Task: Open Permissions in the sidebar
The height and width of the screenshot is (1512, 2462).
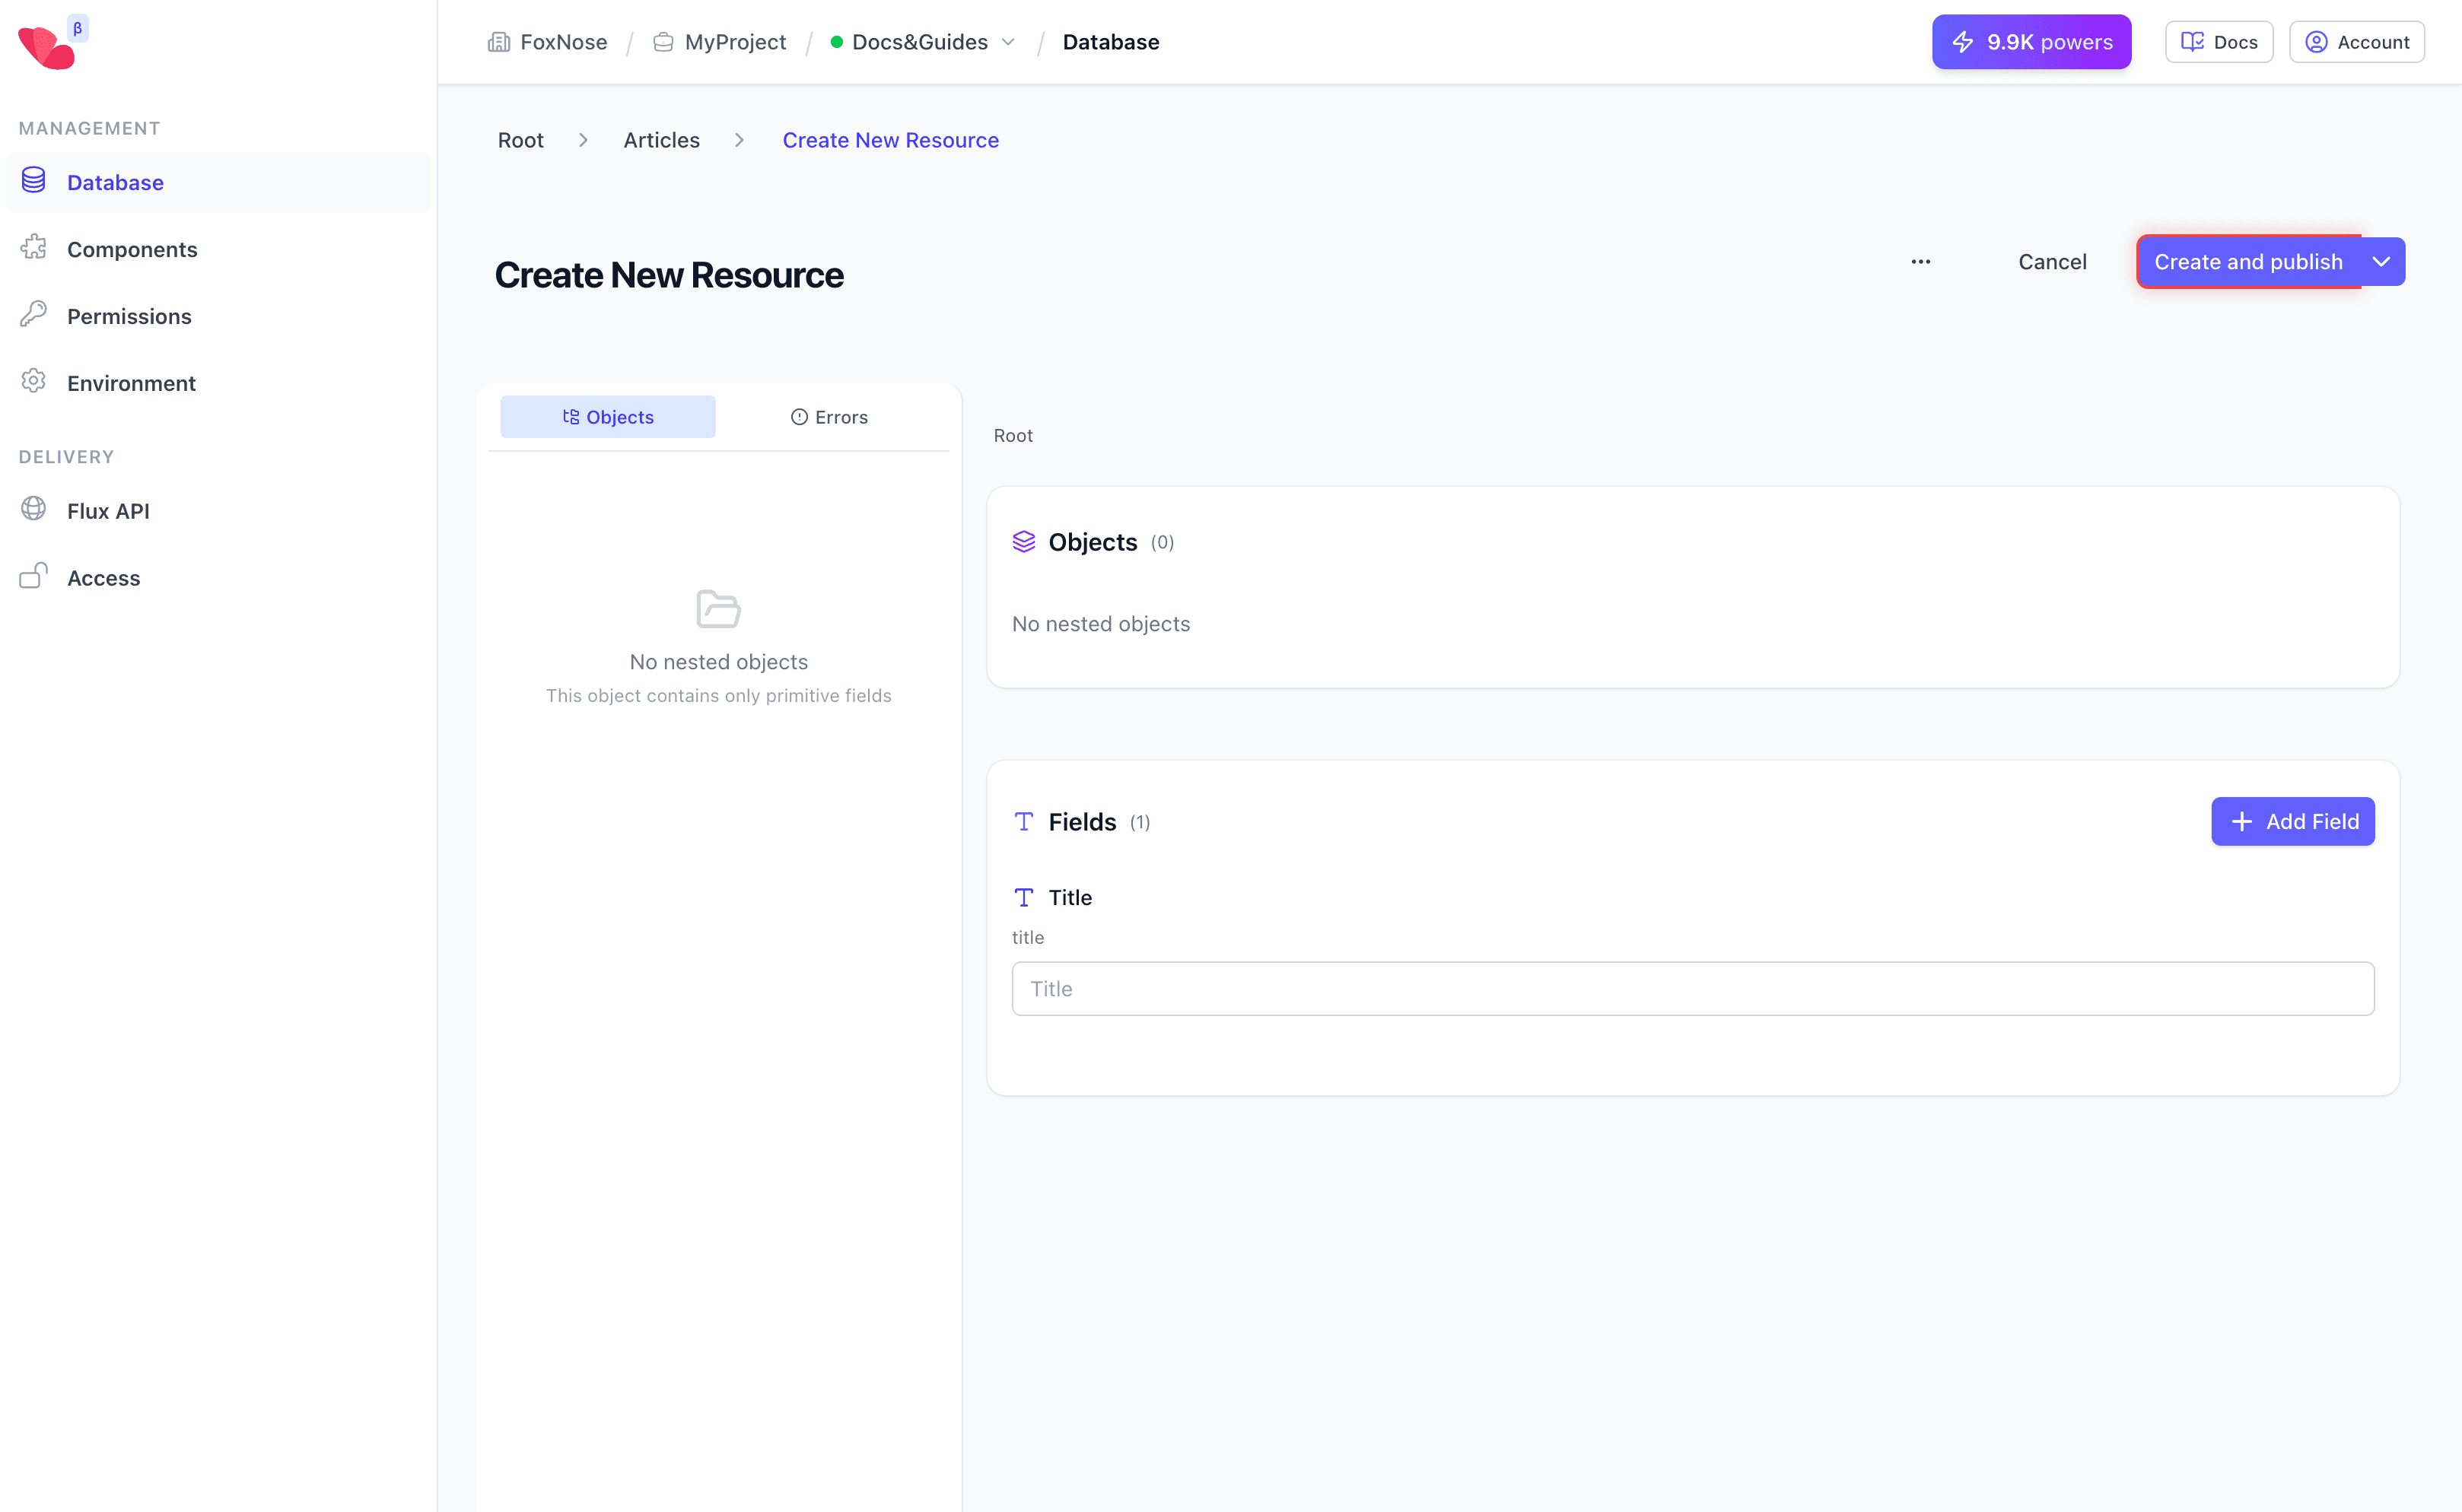Action: tap(218, 316)
